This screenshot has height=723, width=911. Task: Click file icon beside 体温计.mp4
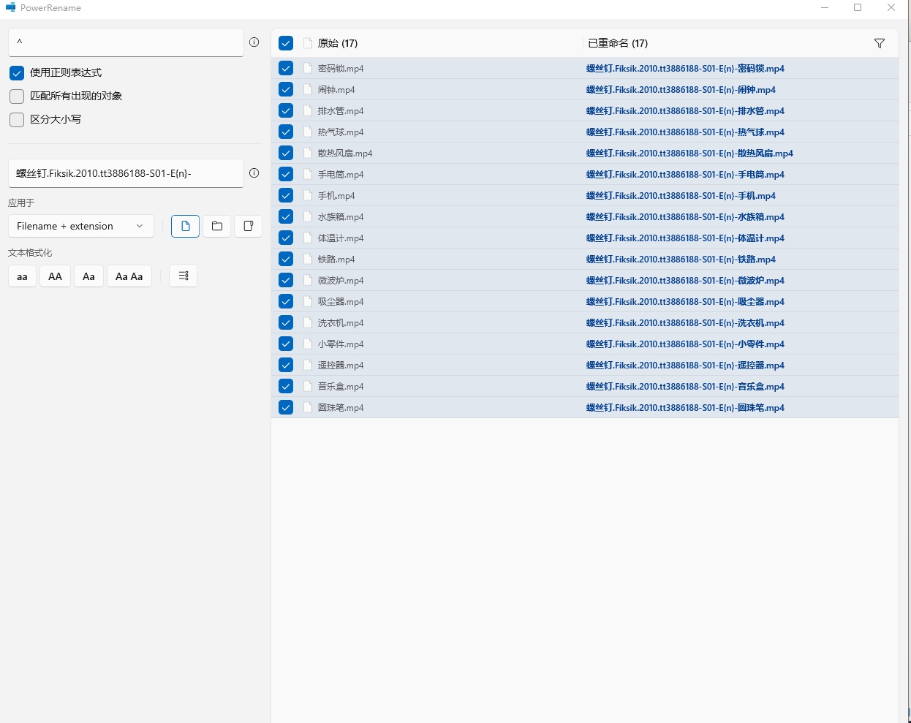(x=308, y=238)
